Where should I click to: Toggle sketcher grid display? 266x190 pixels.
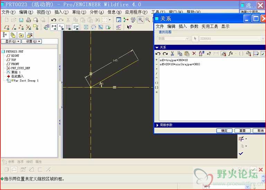68,27
